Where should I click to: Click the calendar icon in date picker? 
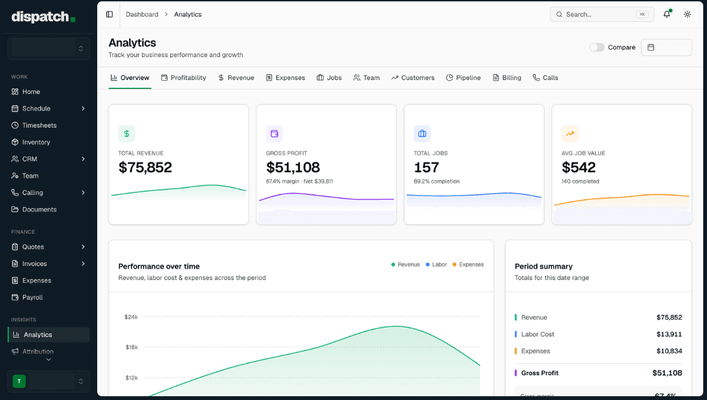pos(650,47)
